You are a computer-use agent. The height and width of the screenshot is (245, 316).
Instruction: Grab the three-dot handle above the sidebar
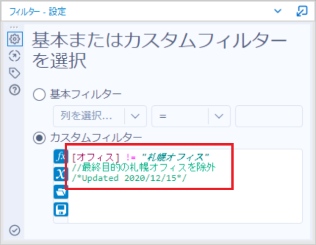(x=14, y=27)
